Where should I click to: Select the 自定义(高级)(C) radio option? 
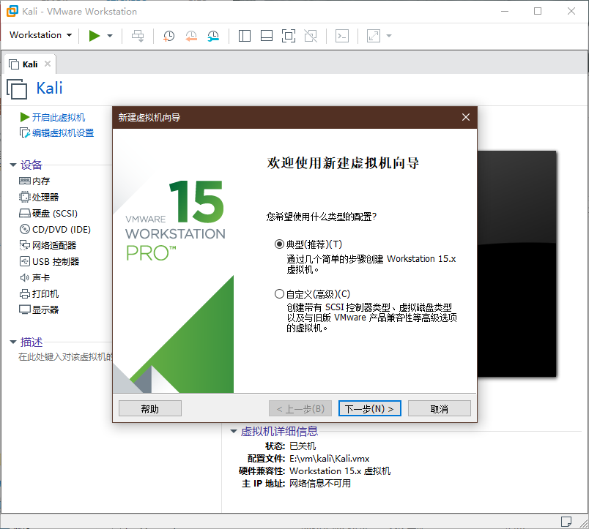click(279, 293)
